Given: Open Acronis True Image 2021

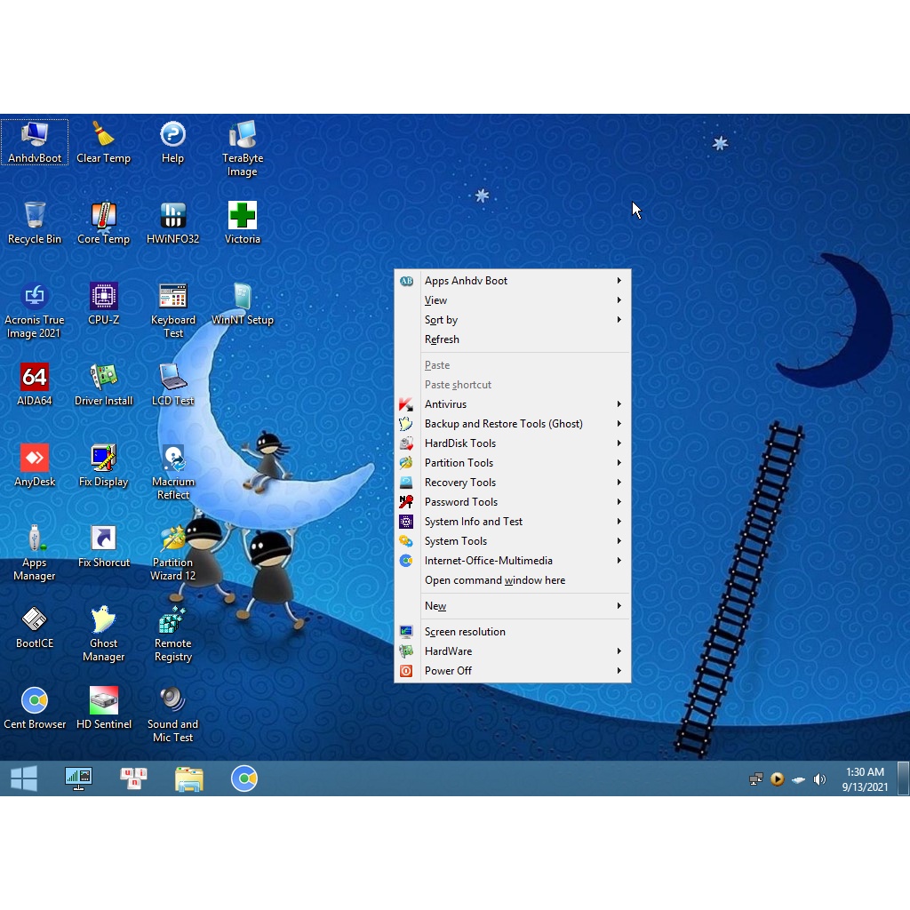Looking at the screenshot, I should click(x=35, y=310).
